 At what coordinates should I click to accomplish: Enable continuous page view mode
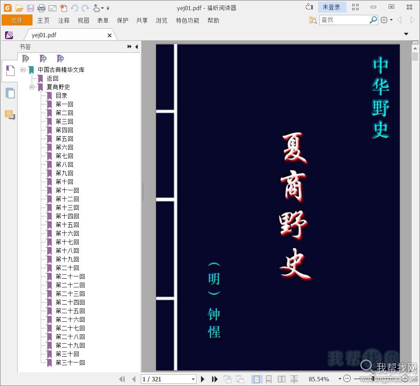point(269,379)
